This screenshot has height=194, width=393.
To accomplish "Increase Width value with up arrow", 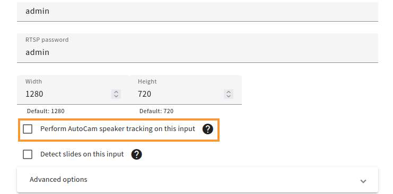I will (116, 92).
